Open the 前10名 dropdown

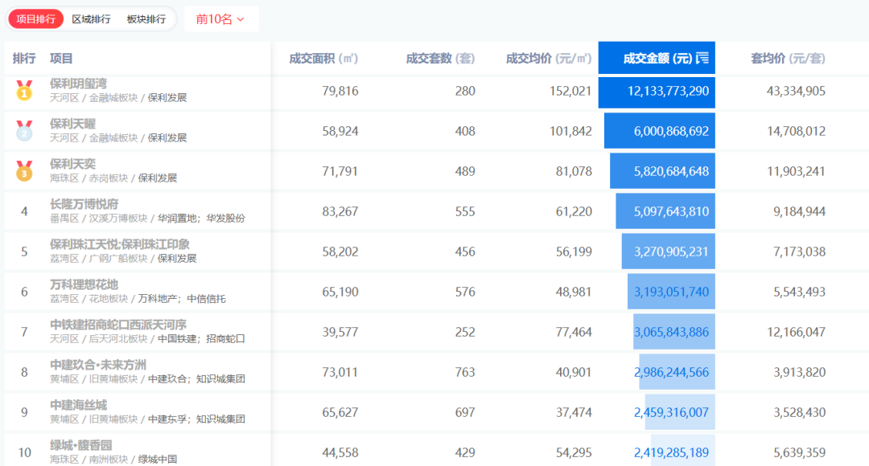220,18
